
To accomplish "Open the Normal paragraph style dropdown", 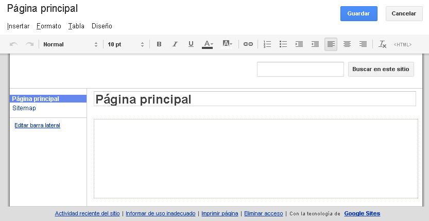I will (71, 44).
